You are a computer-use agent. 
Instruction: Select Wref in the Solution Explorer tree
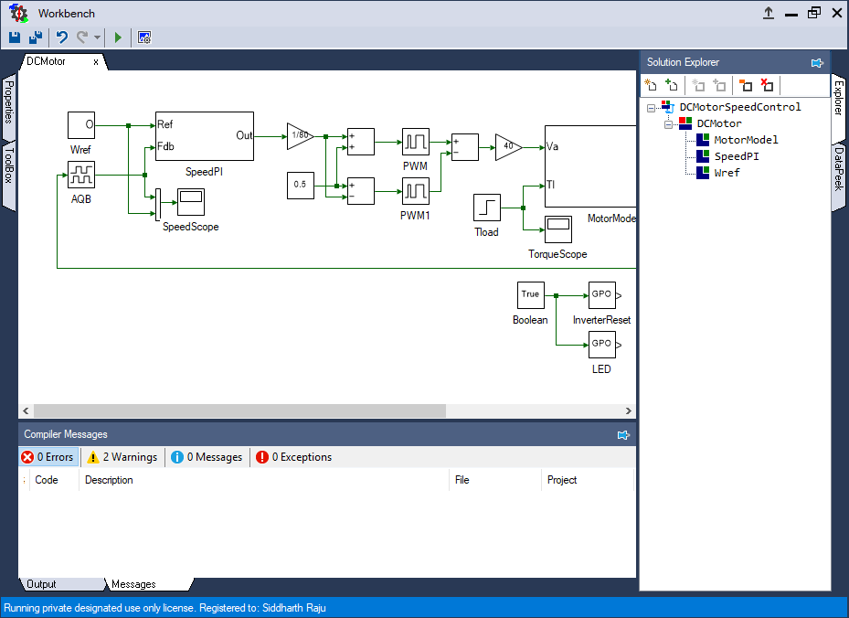[727, 173]
